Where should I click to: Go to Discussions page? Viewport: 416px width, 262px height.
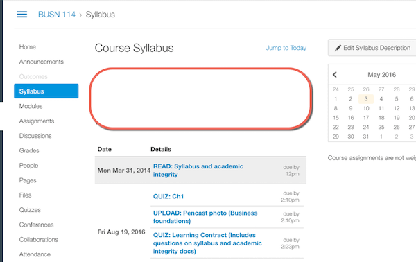(x=35, y=136)
